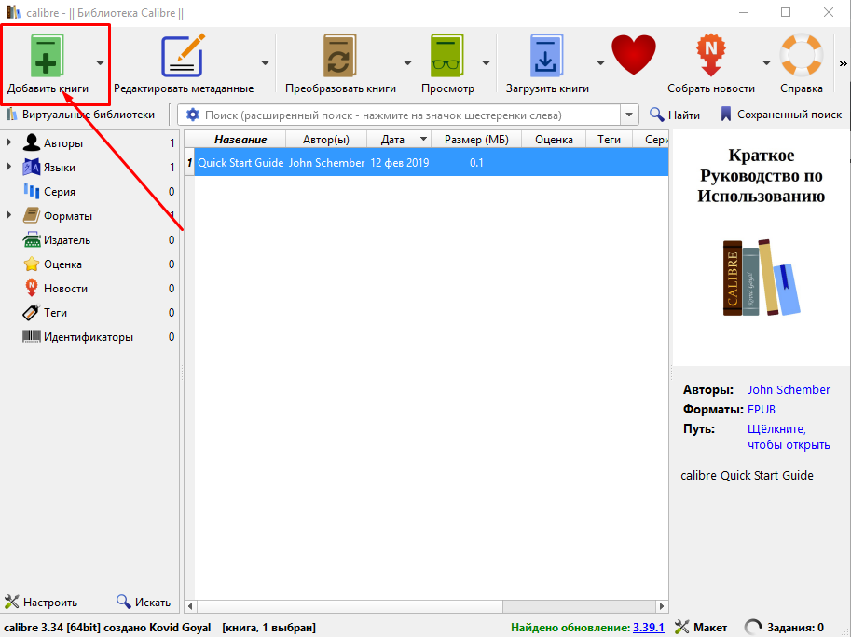This screenshot has height=637, width=851.
Task: Show more toolbar items via chevron
Action: pyautogui.click(x=843, y=63)
